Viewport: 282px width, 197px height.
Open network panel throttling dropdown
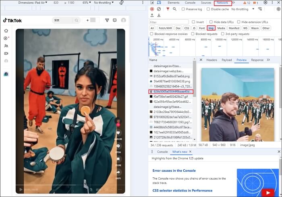click(x=243, y=9)
